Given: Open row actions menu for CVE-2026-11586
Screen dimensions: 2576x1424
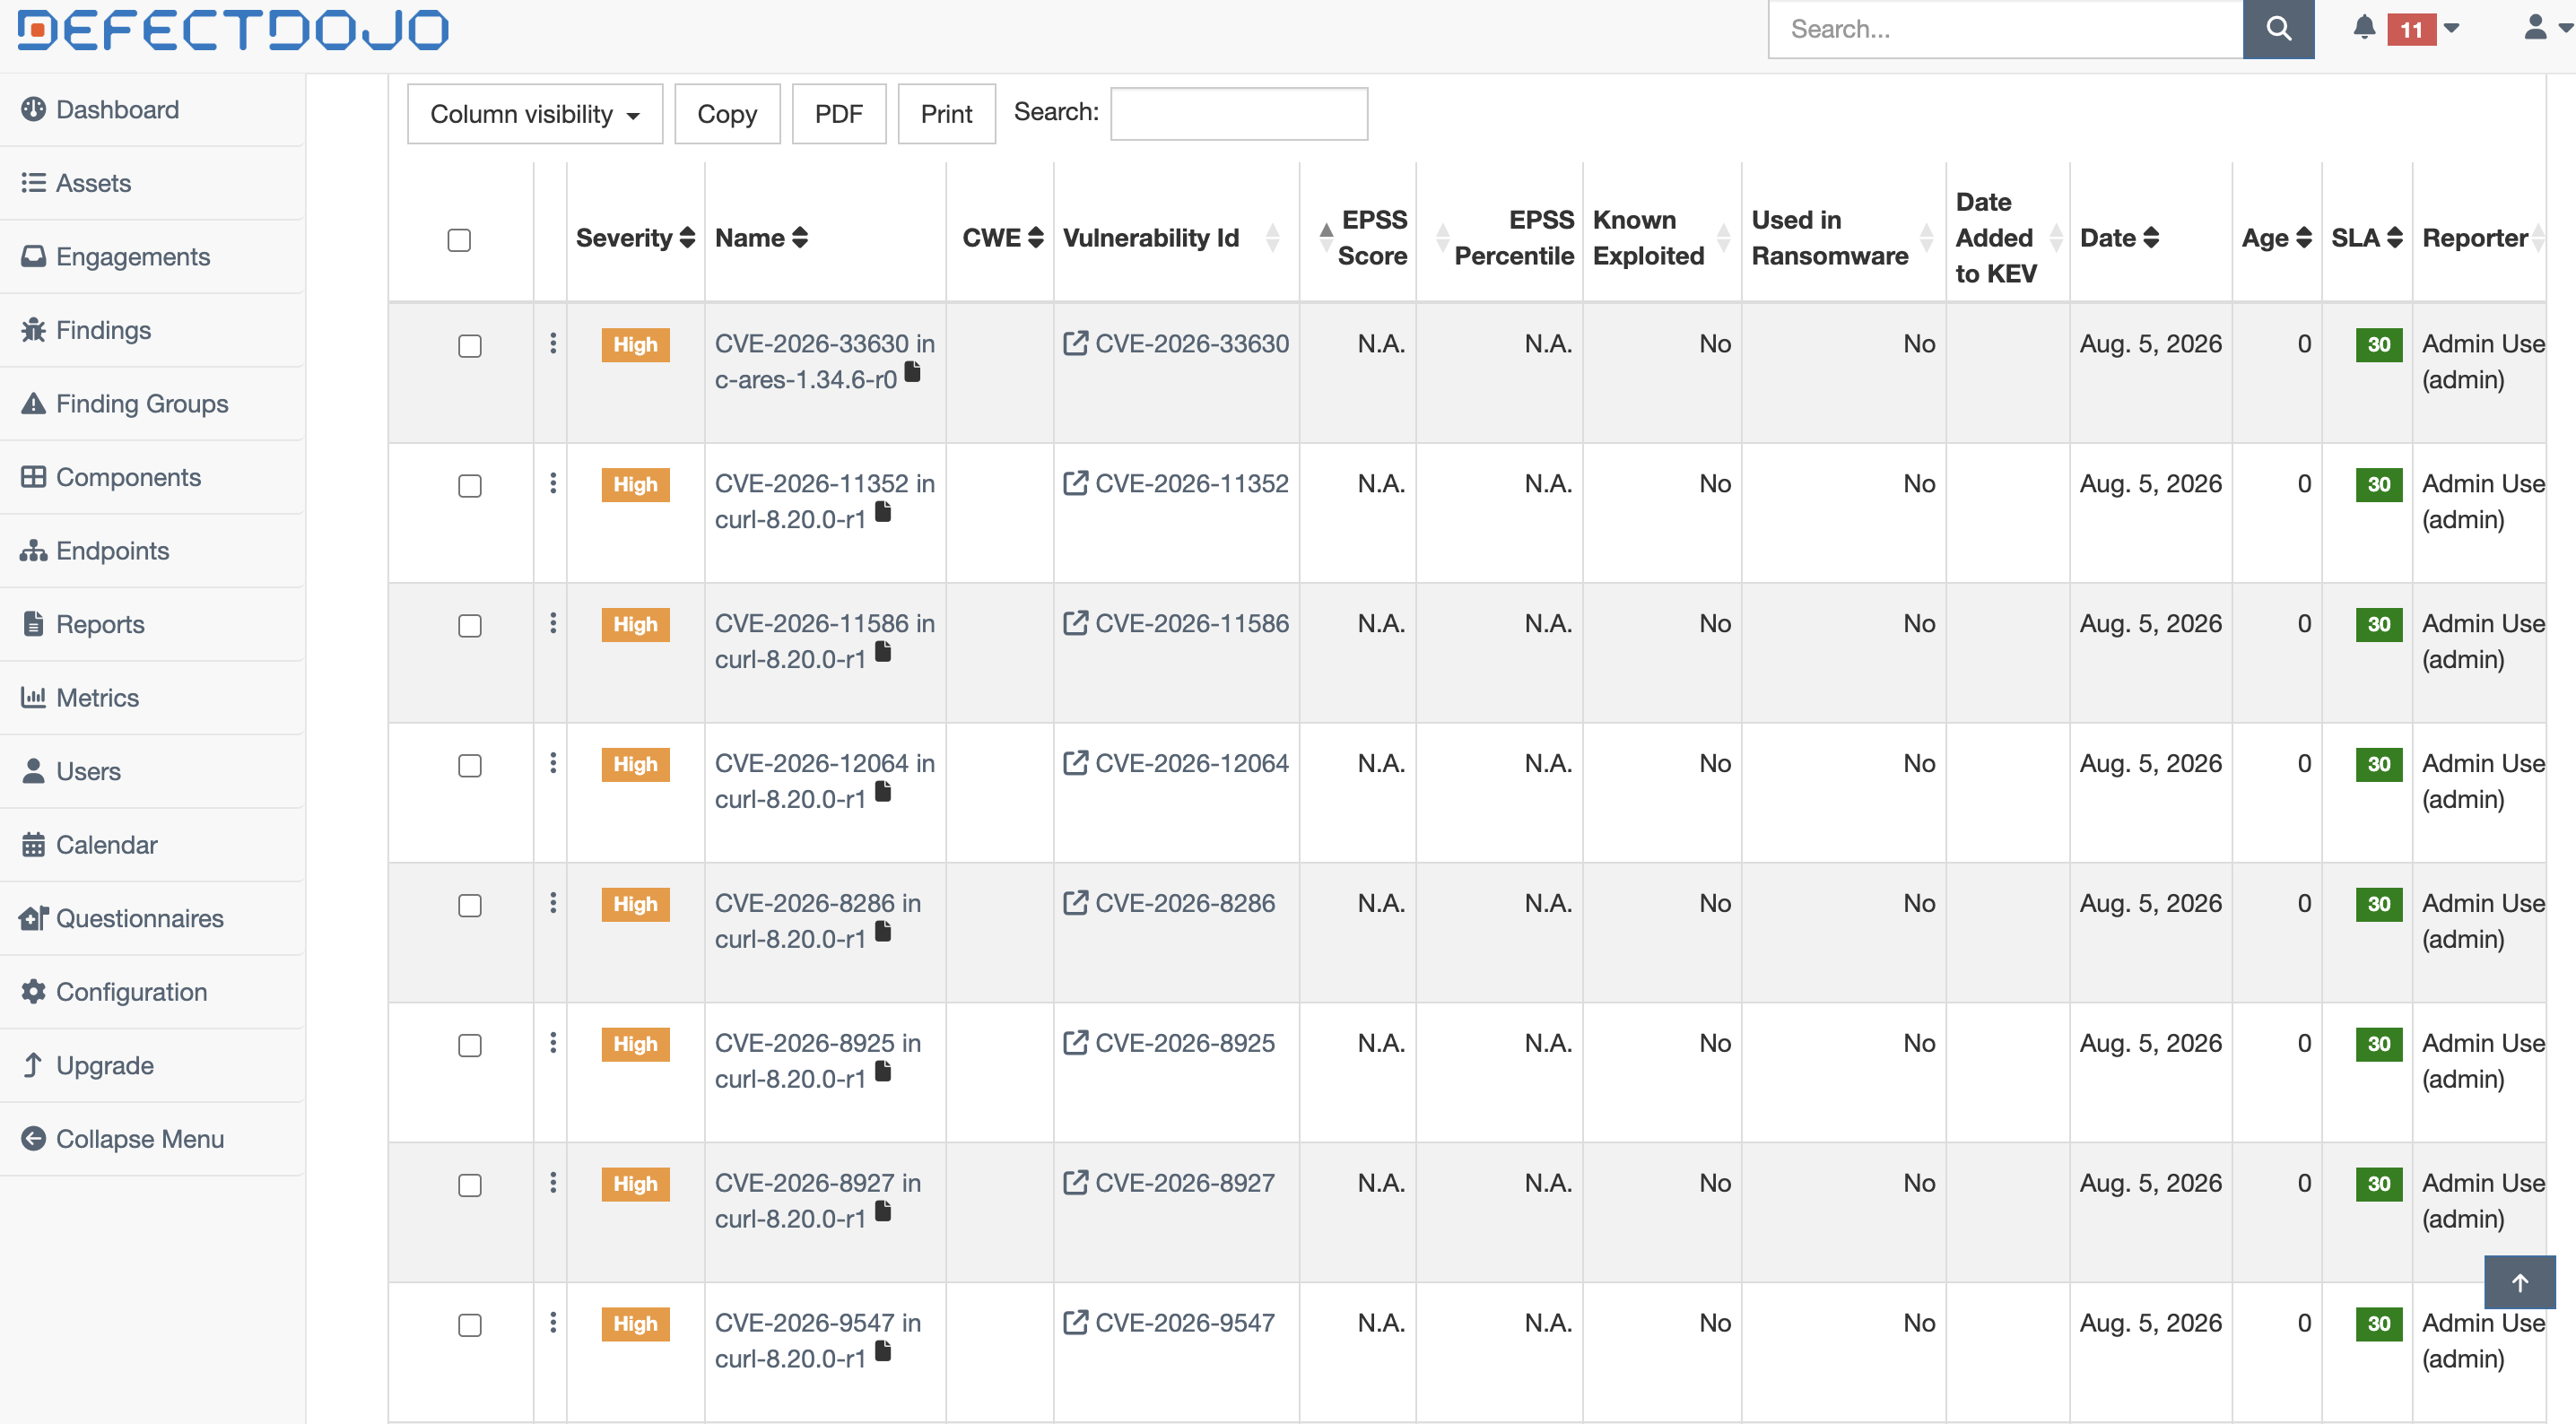Looking at the screenshot, I should pyautogui.click(x=553, y=624).
